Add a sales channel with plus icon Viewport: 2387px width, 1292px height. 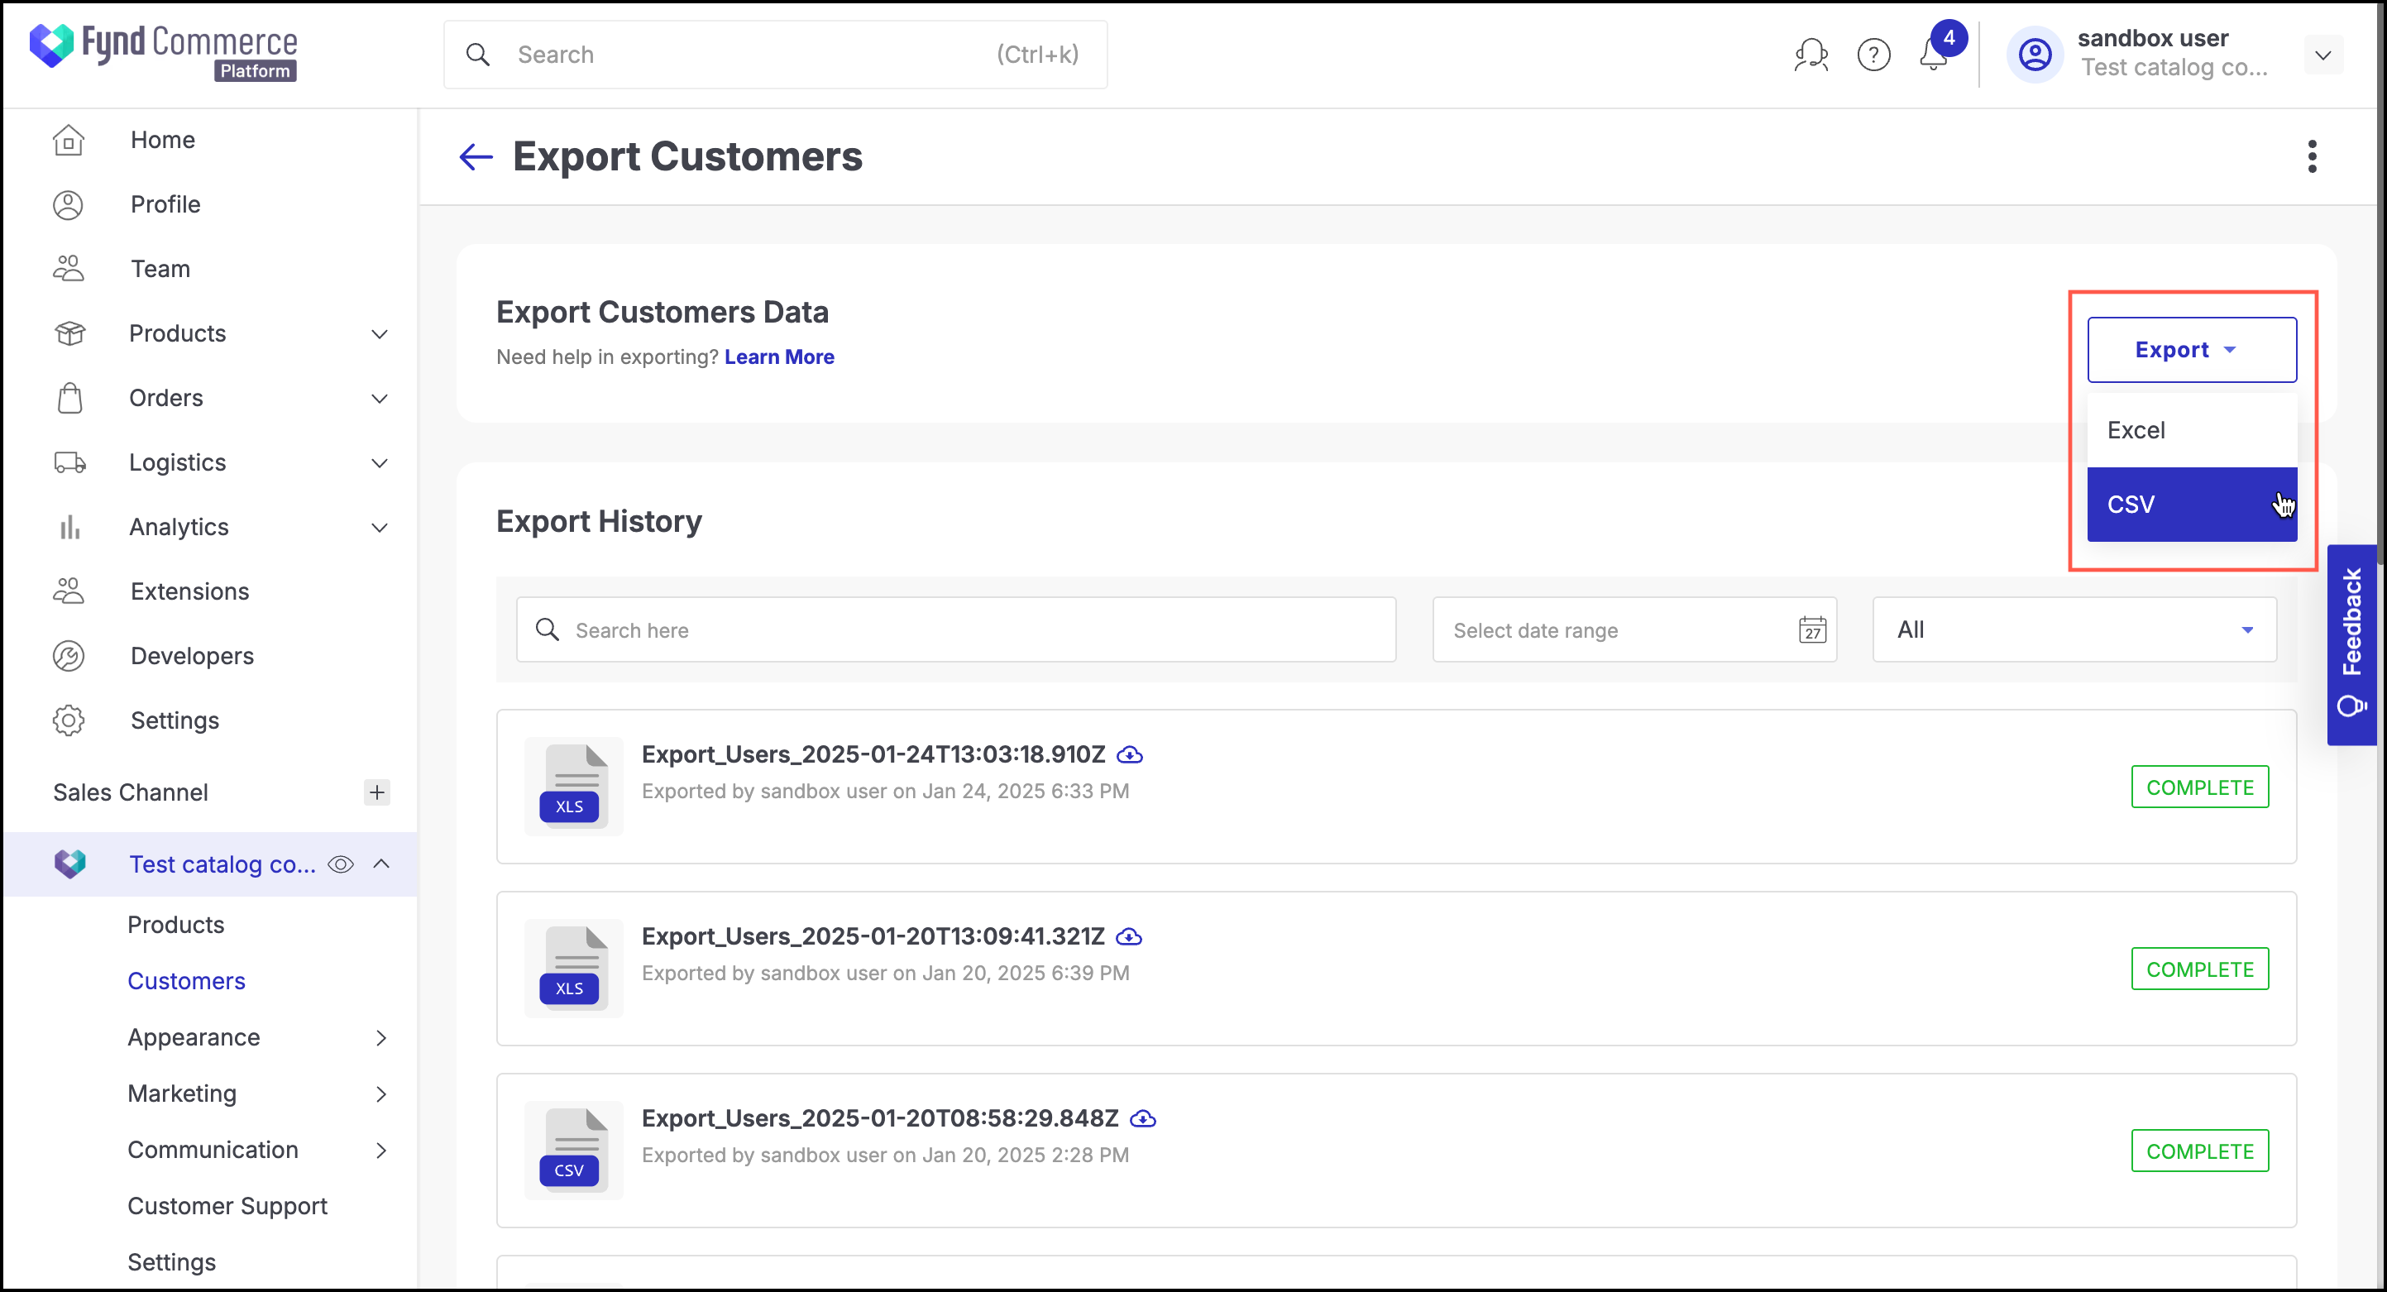pos(376,792)
